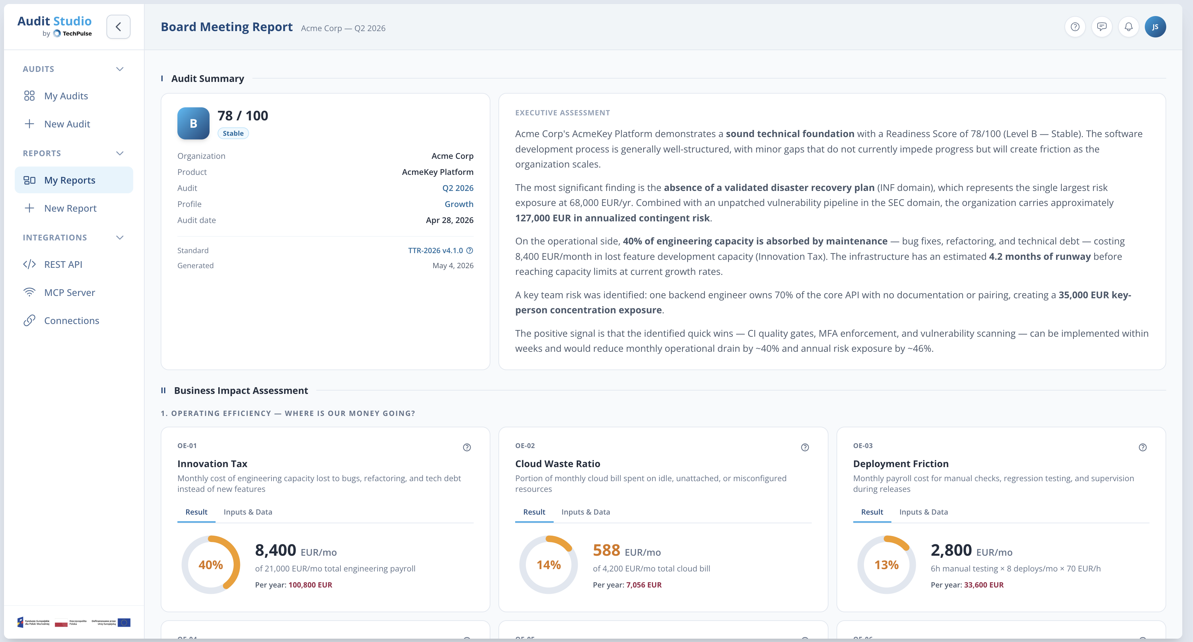Click the My Reports layout icon
1193x642 pixels.
click(29, 180)
